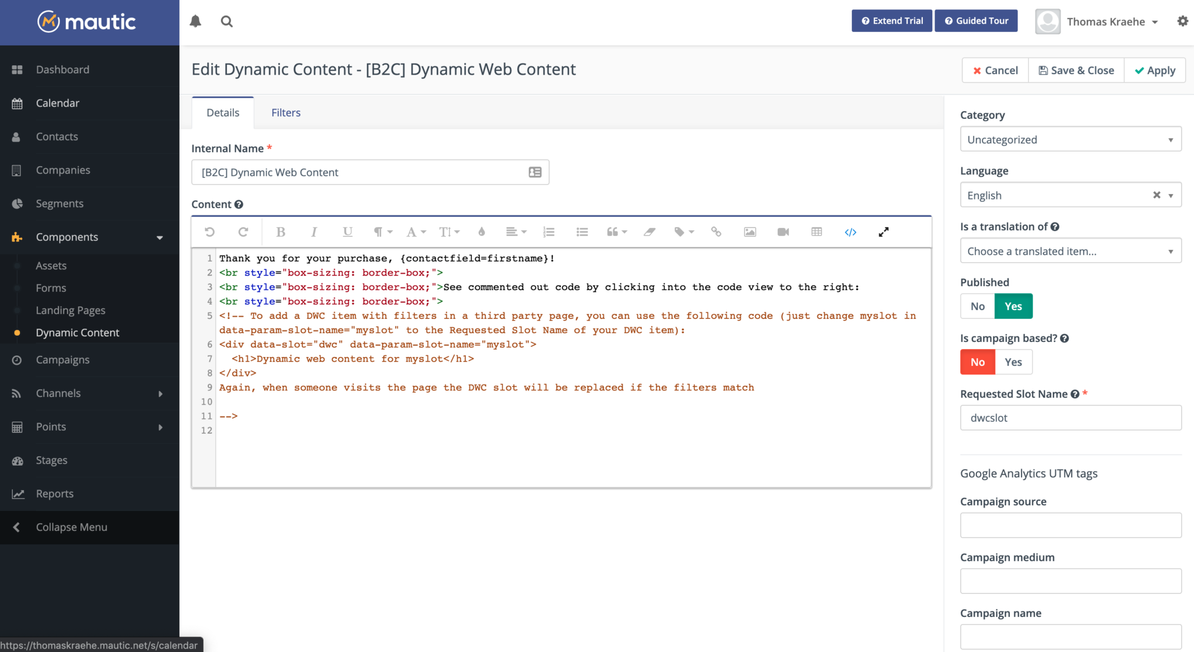Insert an image into the content
The width and height of the screenshot is (1194, 652).
749,231
